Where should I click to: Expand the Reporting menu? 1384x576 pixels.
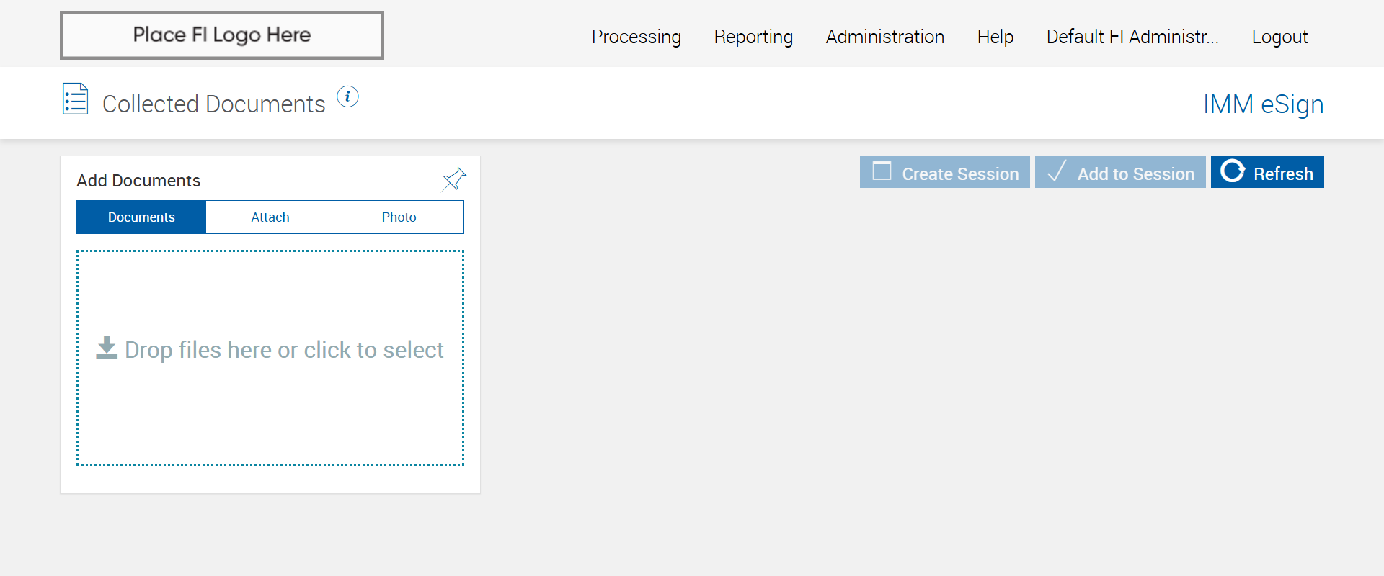click(x=753, y=37)
